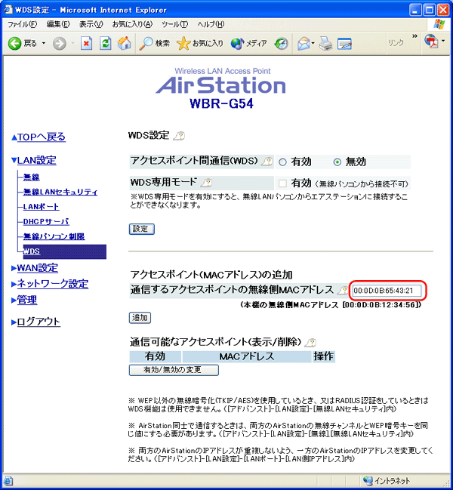The width and height of the screenshot is (453, 490).
Task: Click the リンク links bar label
Action: 396,43
